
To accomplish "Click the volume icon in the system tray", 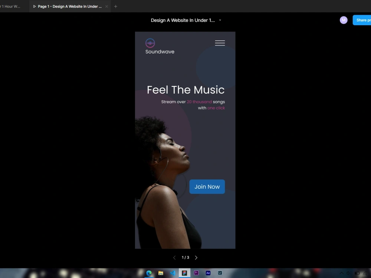I will 349,273.
